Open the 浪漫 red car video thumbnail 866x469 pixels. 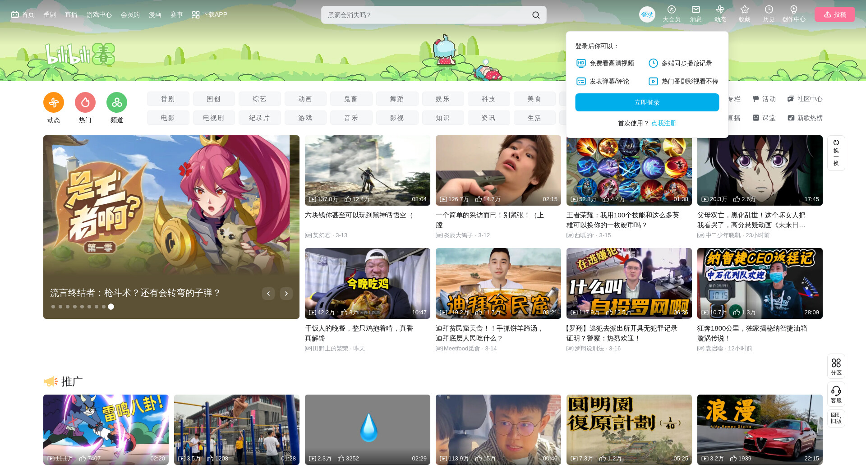pos(760,430)
